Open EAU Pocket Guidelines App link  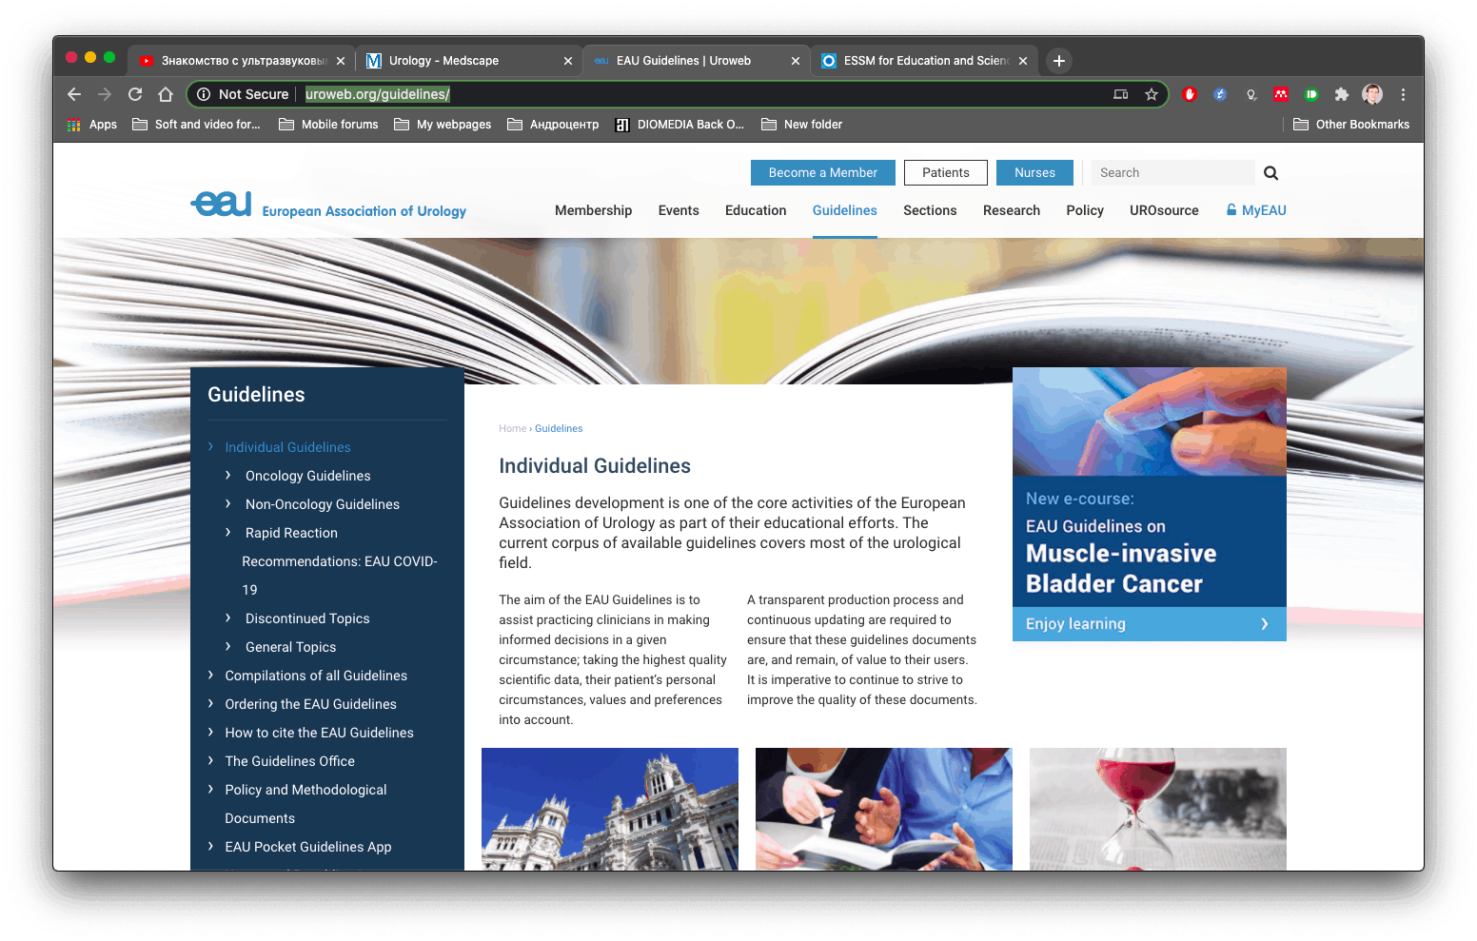coord(308,847)
